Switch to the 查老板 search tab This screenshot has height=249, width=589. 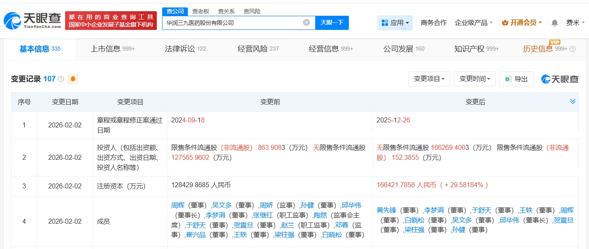200,11
